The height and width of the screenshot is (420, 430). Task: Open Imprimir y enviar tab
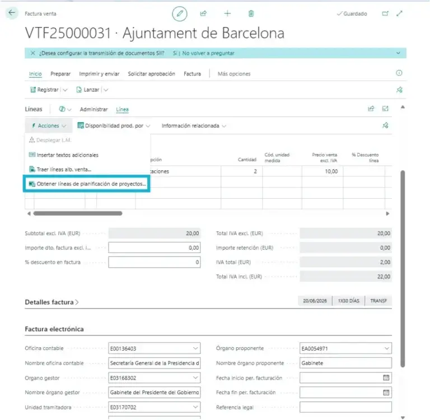click(99, 74)
